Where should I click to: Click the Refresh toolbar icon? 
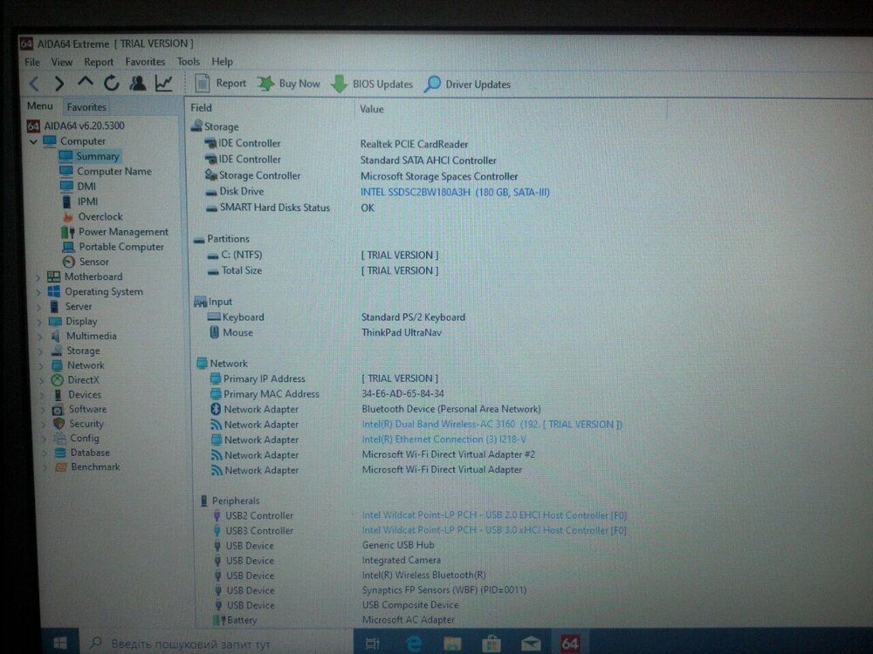(111, 84)
